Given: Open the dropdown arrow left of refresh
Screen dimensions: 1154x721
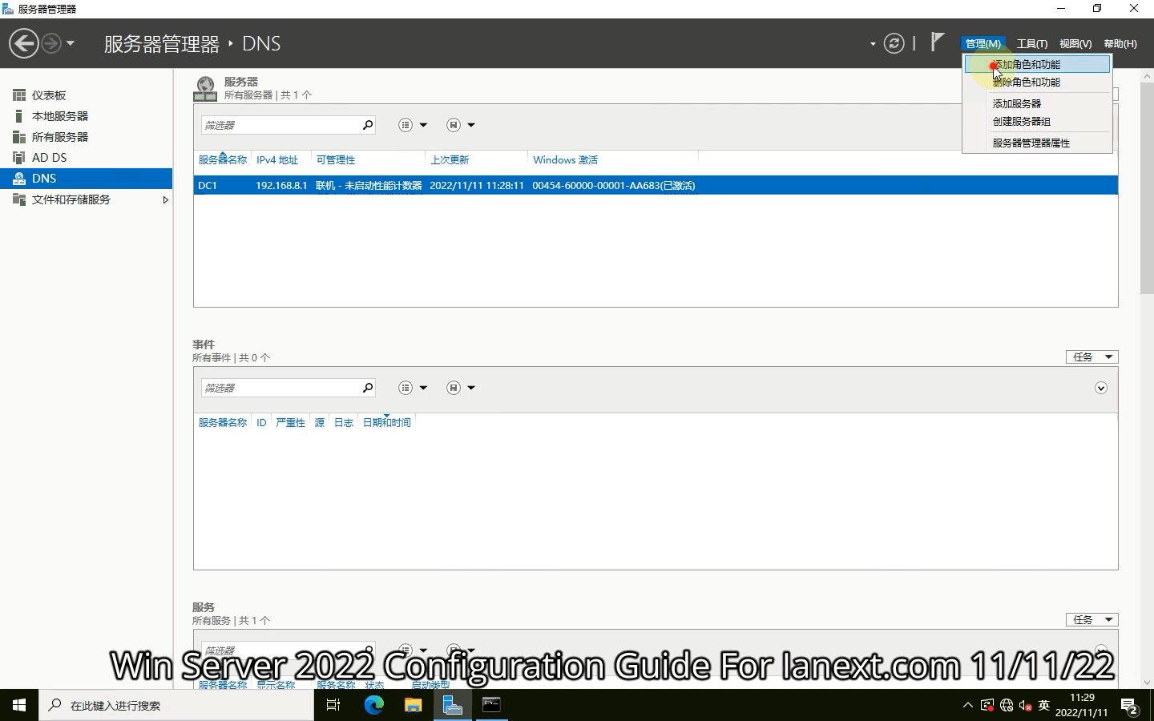Looking at the screenshot, I should pos(873,44).
